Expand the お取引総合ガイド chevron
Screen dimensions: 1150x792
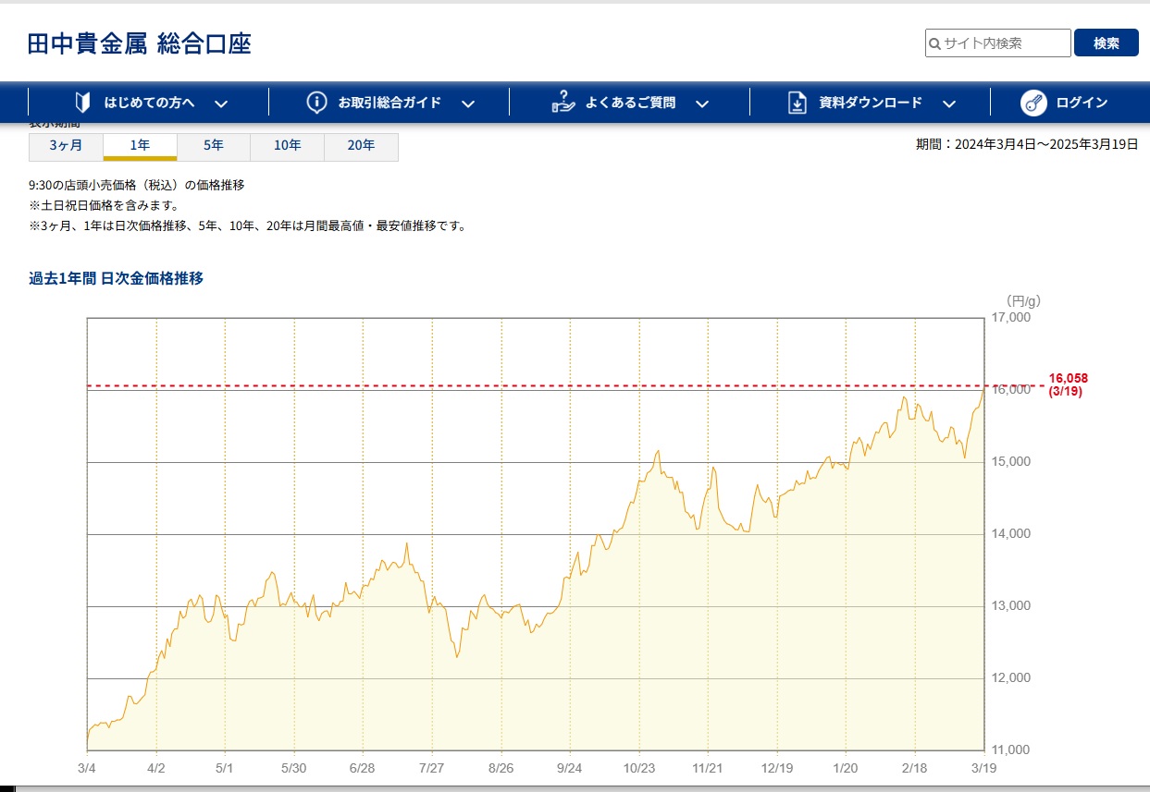click(468, 104)
